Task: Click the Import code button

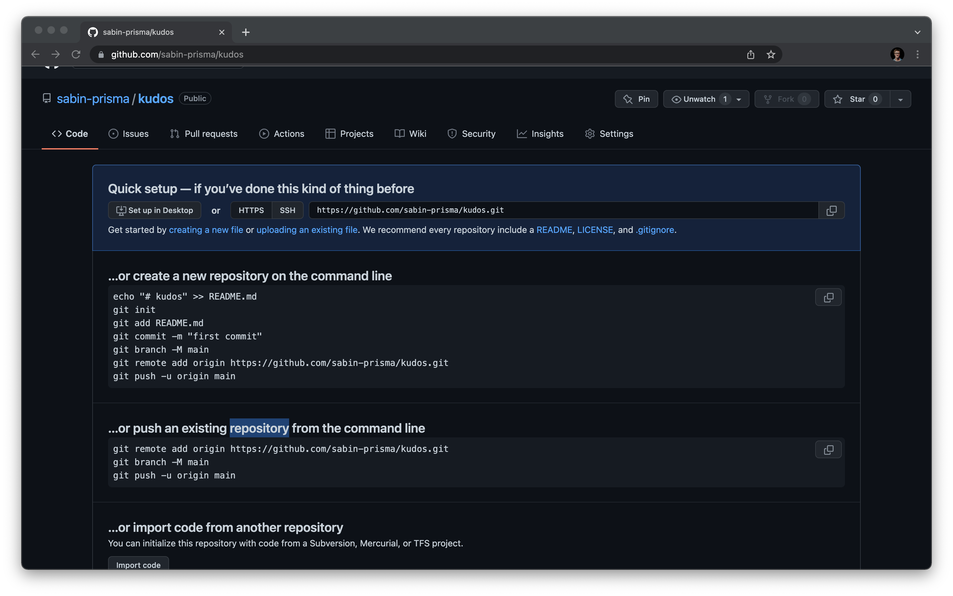Action: pyautogui.click(x=138, y=564)
